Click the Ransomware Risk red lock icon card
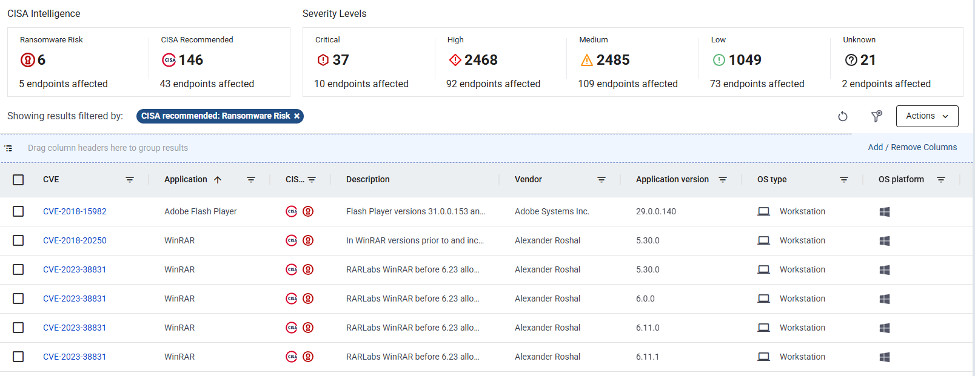This screenshot has height=376, width=975. pyautogui.click(x=27, y=60)
